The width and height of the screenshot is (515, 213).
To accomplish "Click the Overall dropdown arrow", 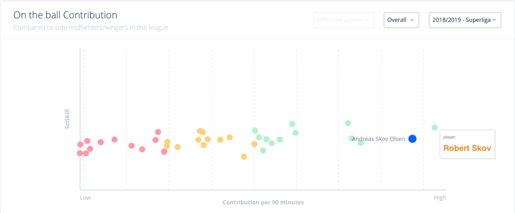I will (x=412, y=20).
